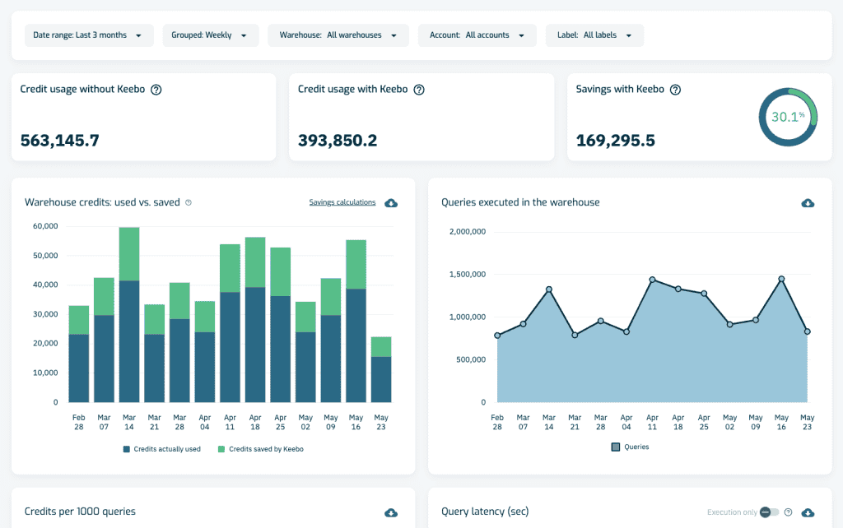Click the 30.1% savings donut gauge
Image resolution: width=843 pixels, height=528 pixels.
click(788, 117)
